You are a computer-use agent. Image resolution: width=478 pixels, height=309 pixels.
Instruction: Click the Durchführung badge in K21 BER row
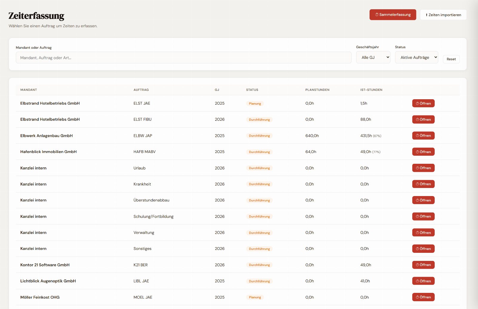(259, 265)
